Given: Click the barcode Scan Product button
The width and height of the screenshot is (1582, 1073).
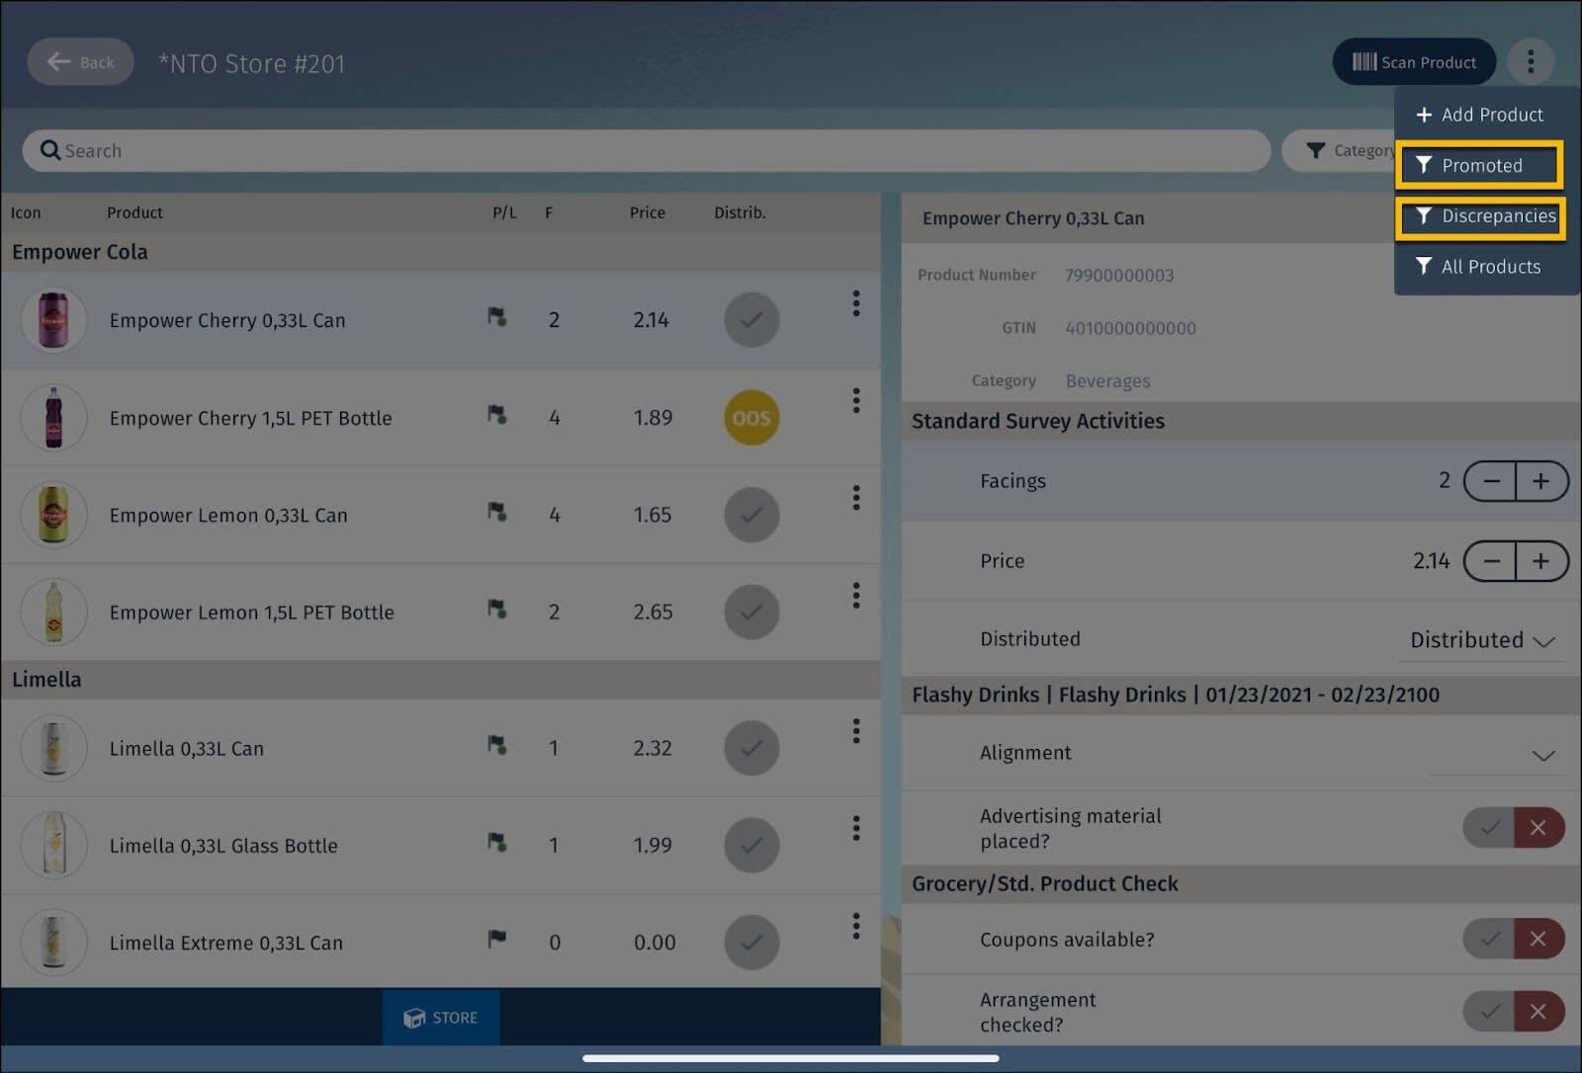Looking at the screenshot, I should click(1414, 62).
